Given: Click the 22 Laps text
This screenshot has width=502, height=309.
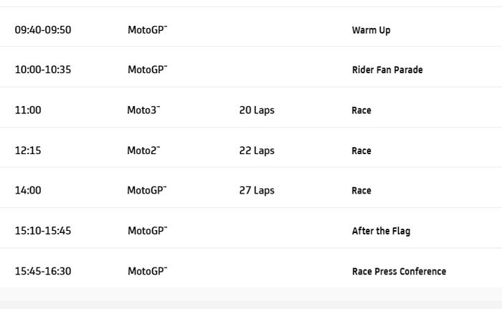Looking at the screenshot, I should pos(257,151).
